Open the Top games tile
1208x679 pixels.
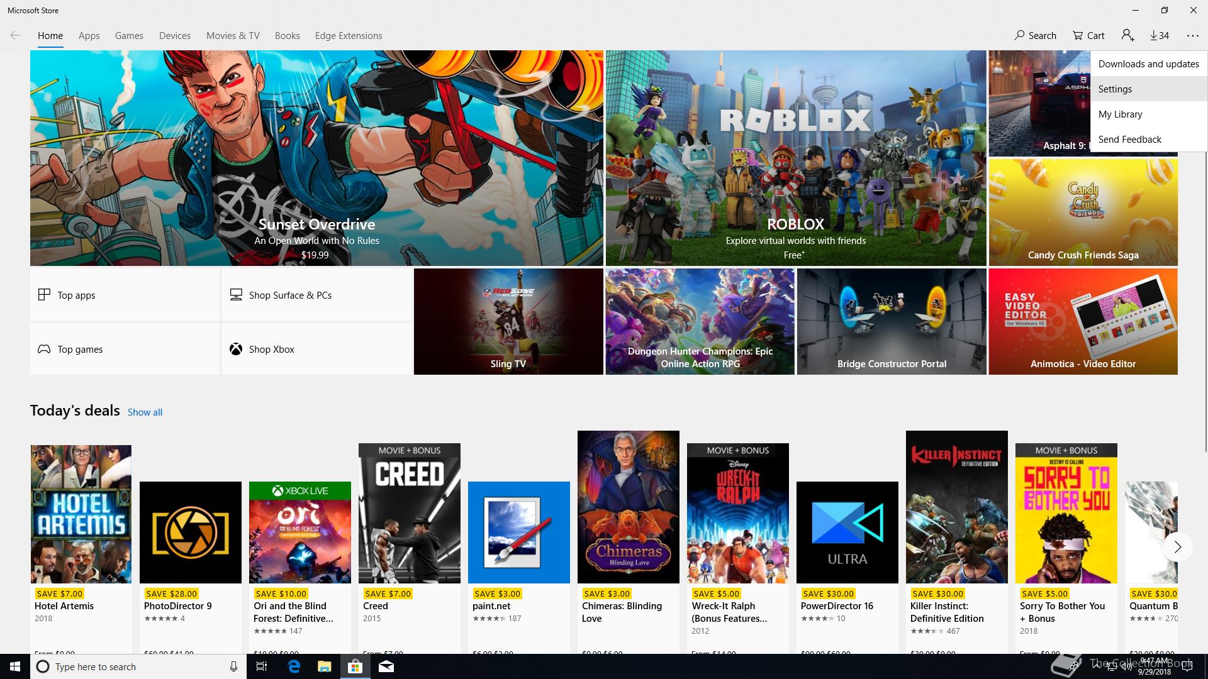point(125,349)
